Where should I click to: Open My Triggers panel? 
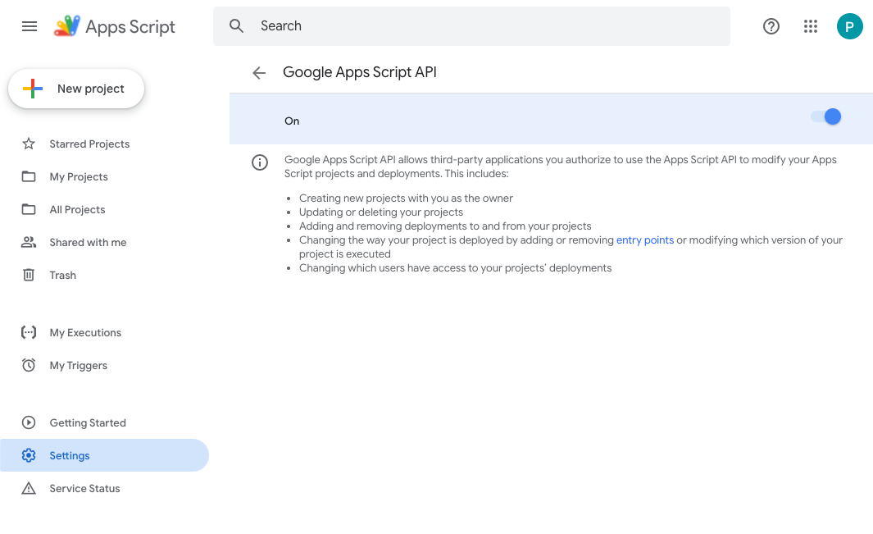click(x=80, y=365)
